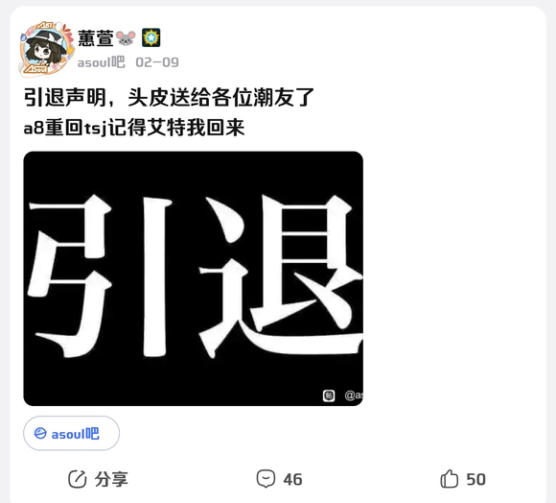This screenshot has height=503, width=556.
Task: Click the circular icon in the asoul吧 tag
Action: [40, 434]
